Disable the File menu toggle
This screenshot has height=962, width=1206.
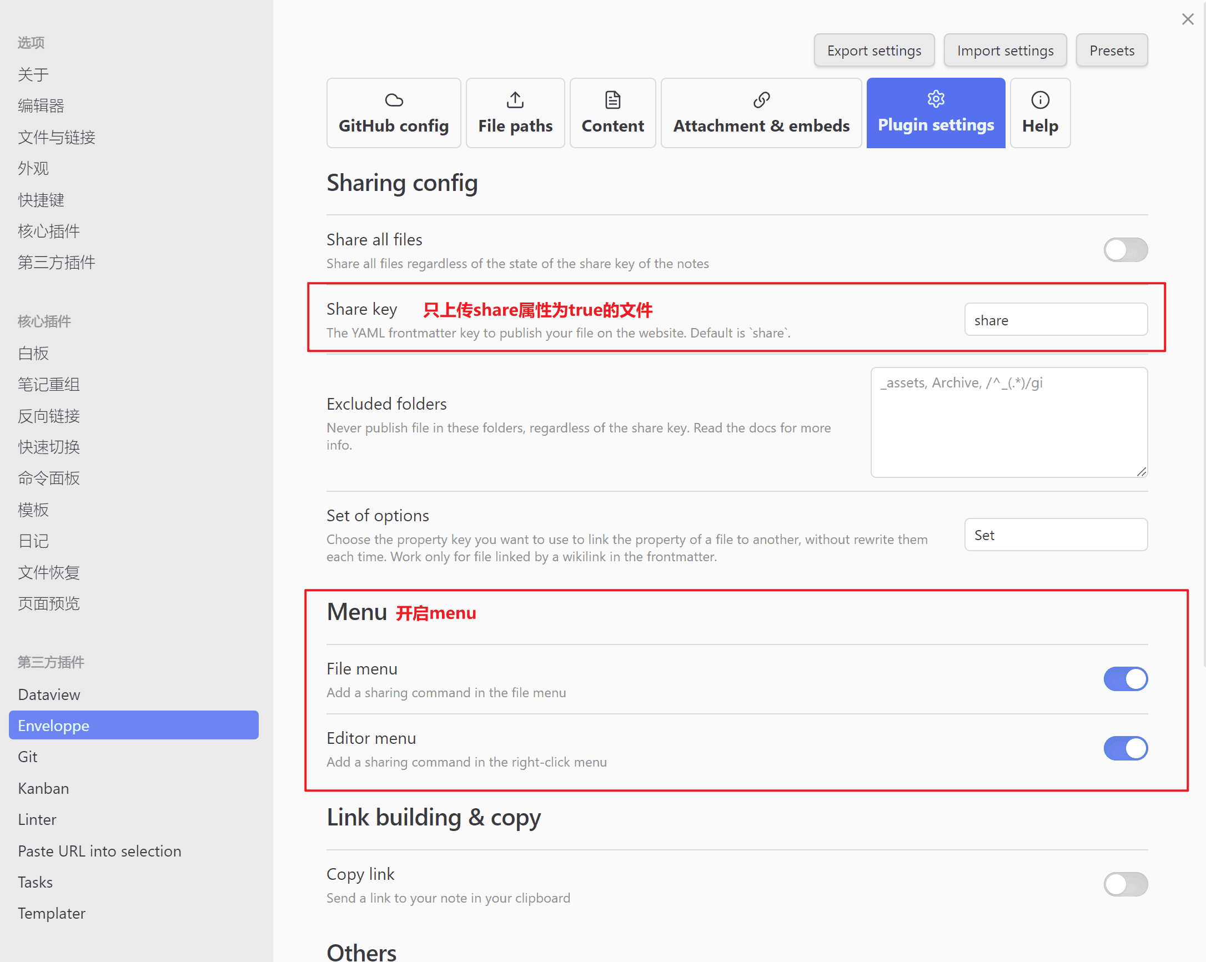[1125, 679]
